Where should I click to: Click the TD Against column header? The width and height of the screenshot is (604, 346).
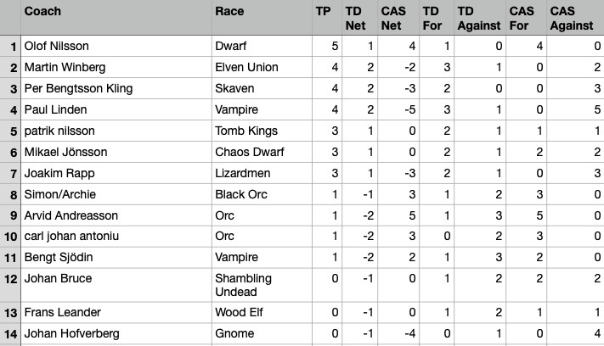coord(478,18)
